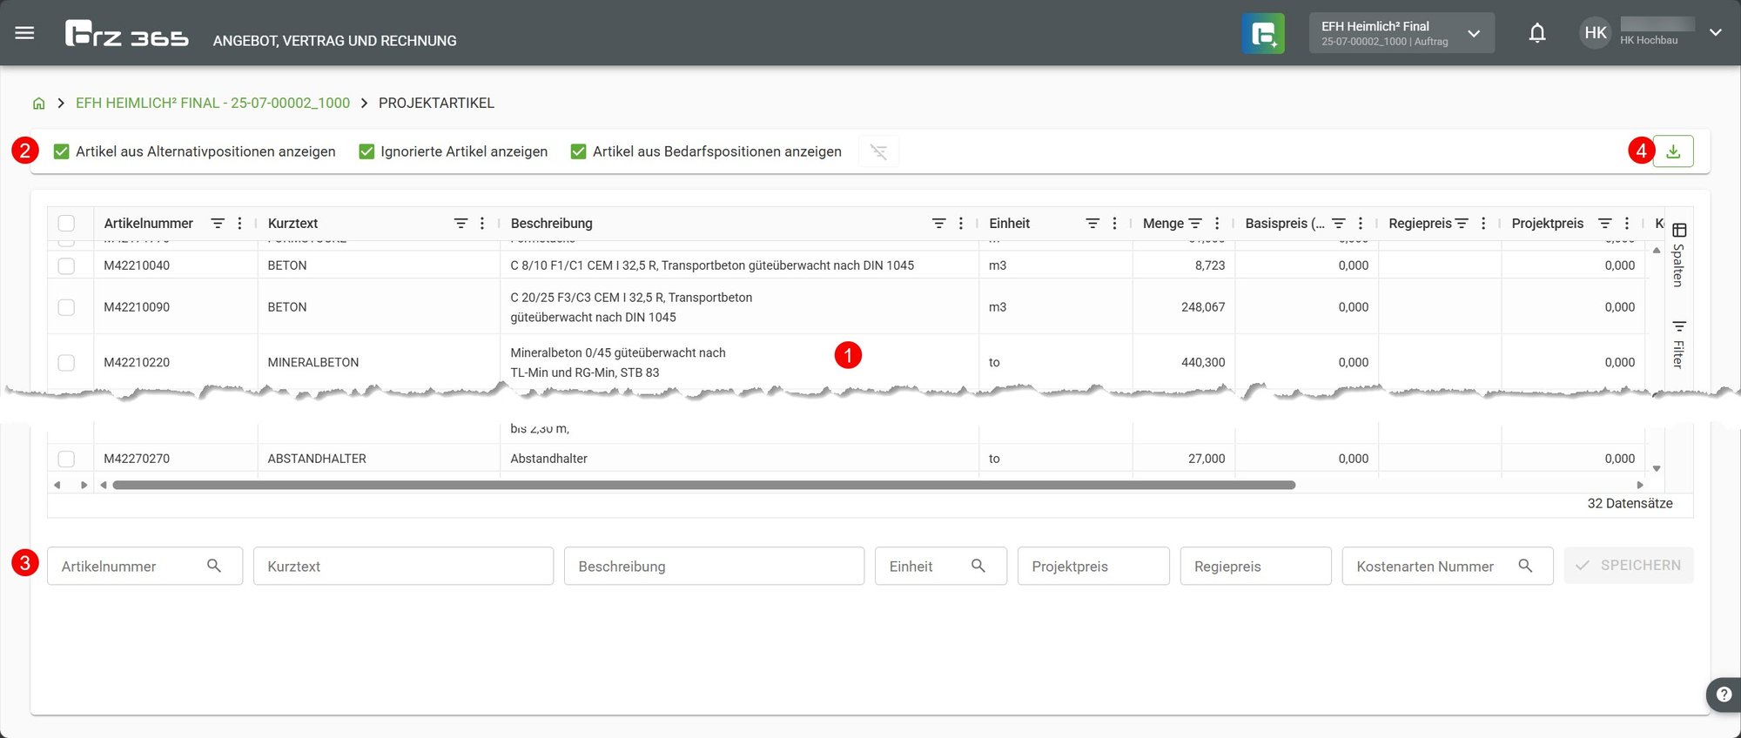
Task: Clear all filters icon
Action: [x=878, y=151]
